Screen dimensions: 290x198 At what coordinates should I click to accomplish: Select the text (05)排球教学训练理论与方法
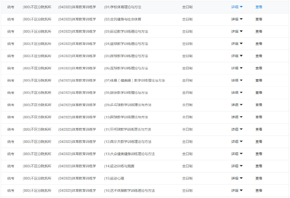click(126, 56)
